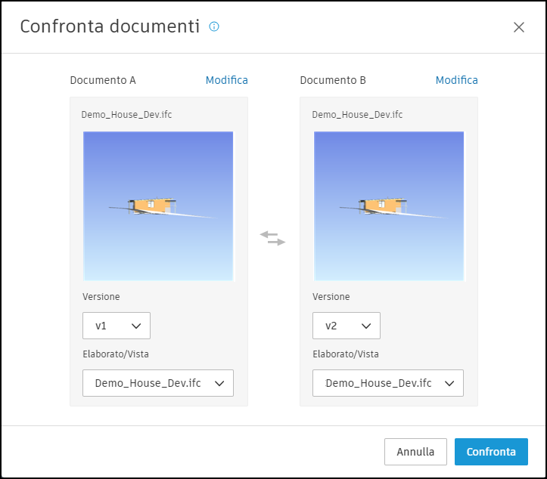
Task: Click Demo_House_Dev.ifc filename above Documento B thumbnail
Action: (x=357, y=115)
